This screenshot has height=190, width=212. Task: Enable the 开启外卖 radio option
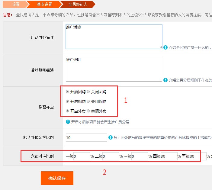point(67,111)
